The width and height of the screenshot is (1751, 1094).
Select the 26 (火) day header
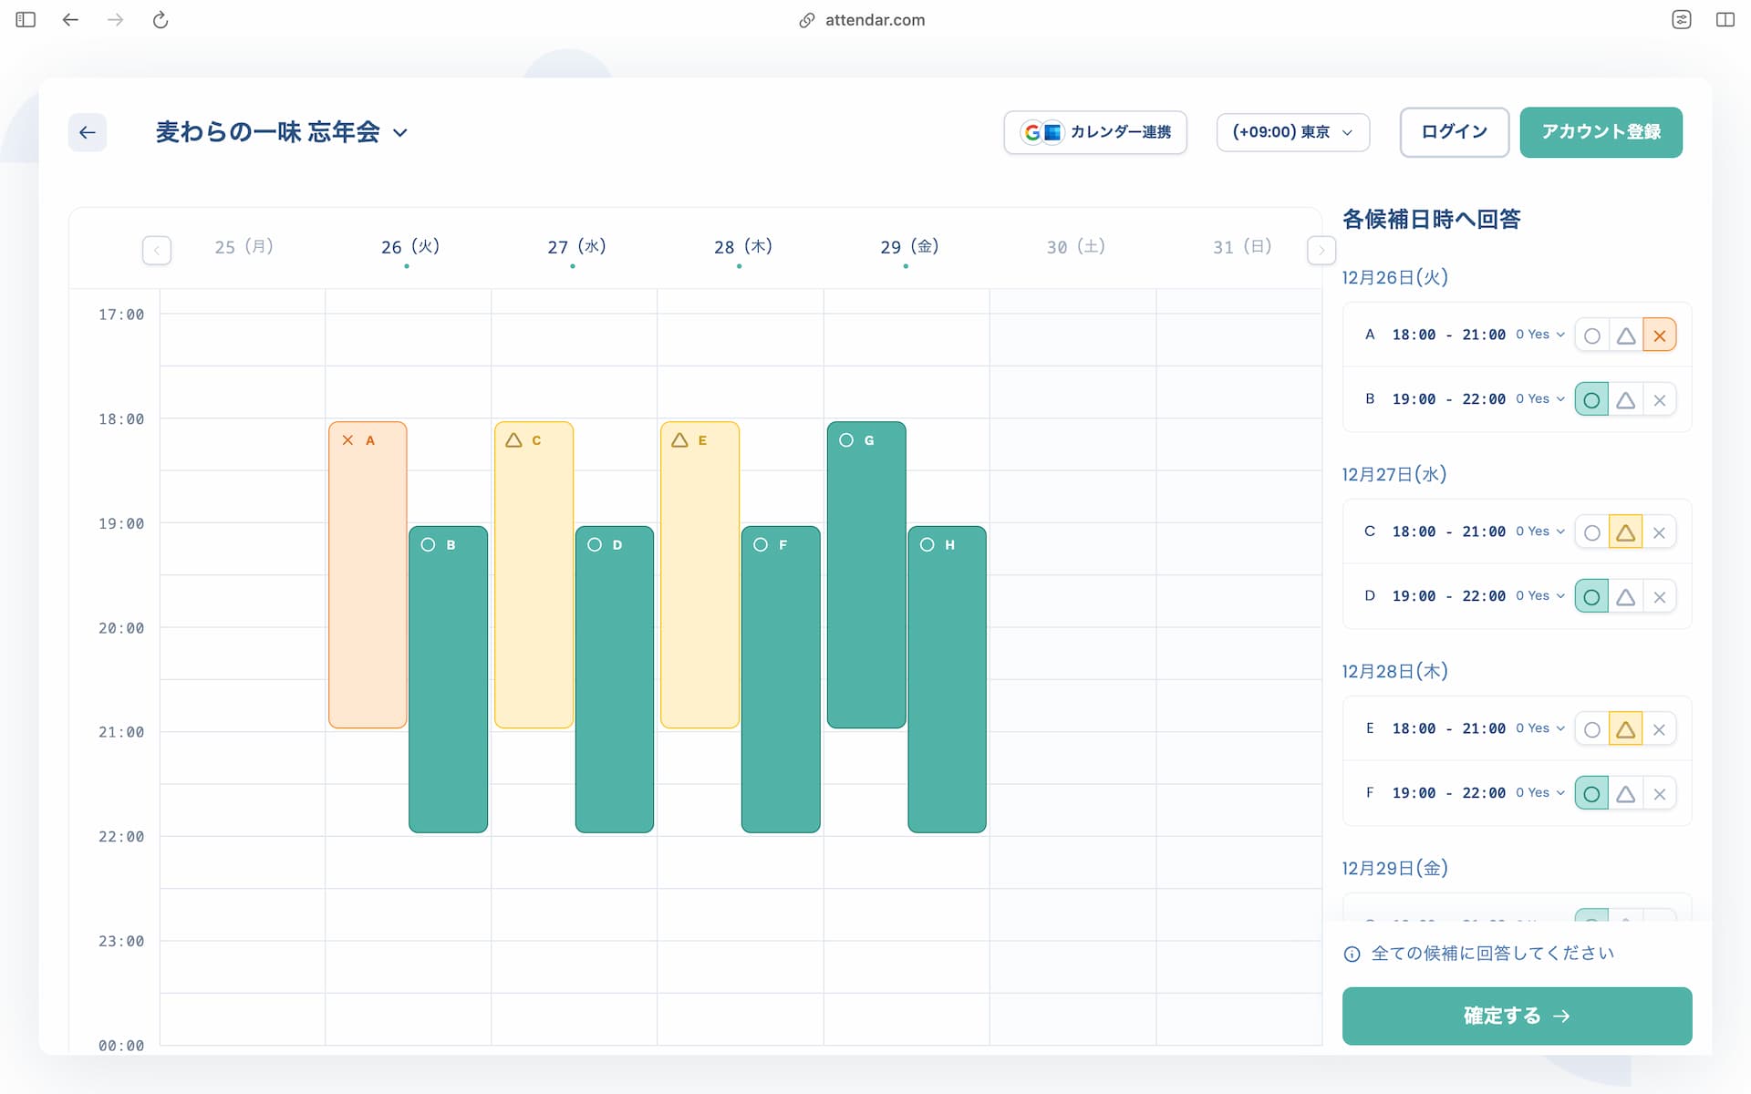click(x=409, y=247)
